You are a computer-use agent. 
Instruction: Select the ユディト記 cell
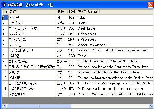pos(32,23)
